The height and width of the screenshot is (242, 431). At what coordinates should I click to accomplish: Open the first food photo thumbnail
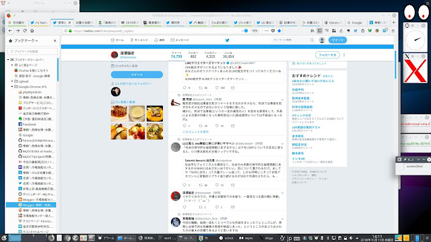click(119, 114)
